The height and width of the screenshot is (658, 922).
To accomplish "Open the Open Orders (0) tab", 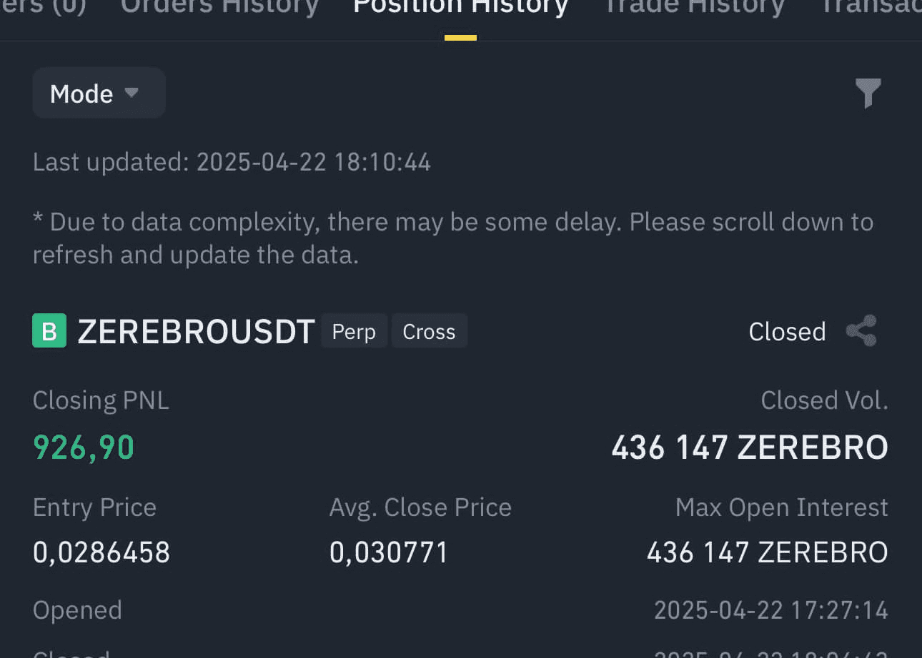I will [x=43, y=6].
